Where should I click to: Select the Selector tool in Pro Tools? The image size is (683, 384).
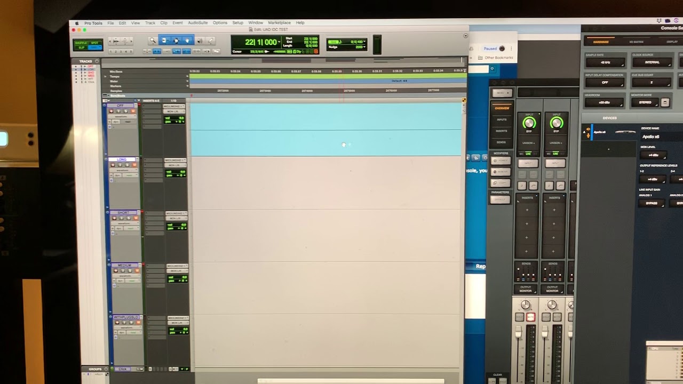176,41
